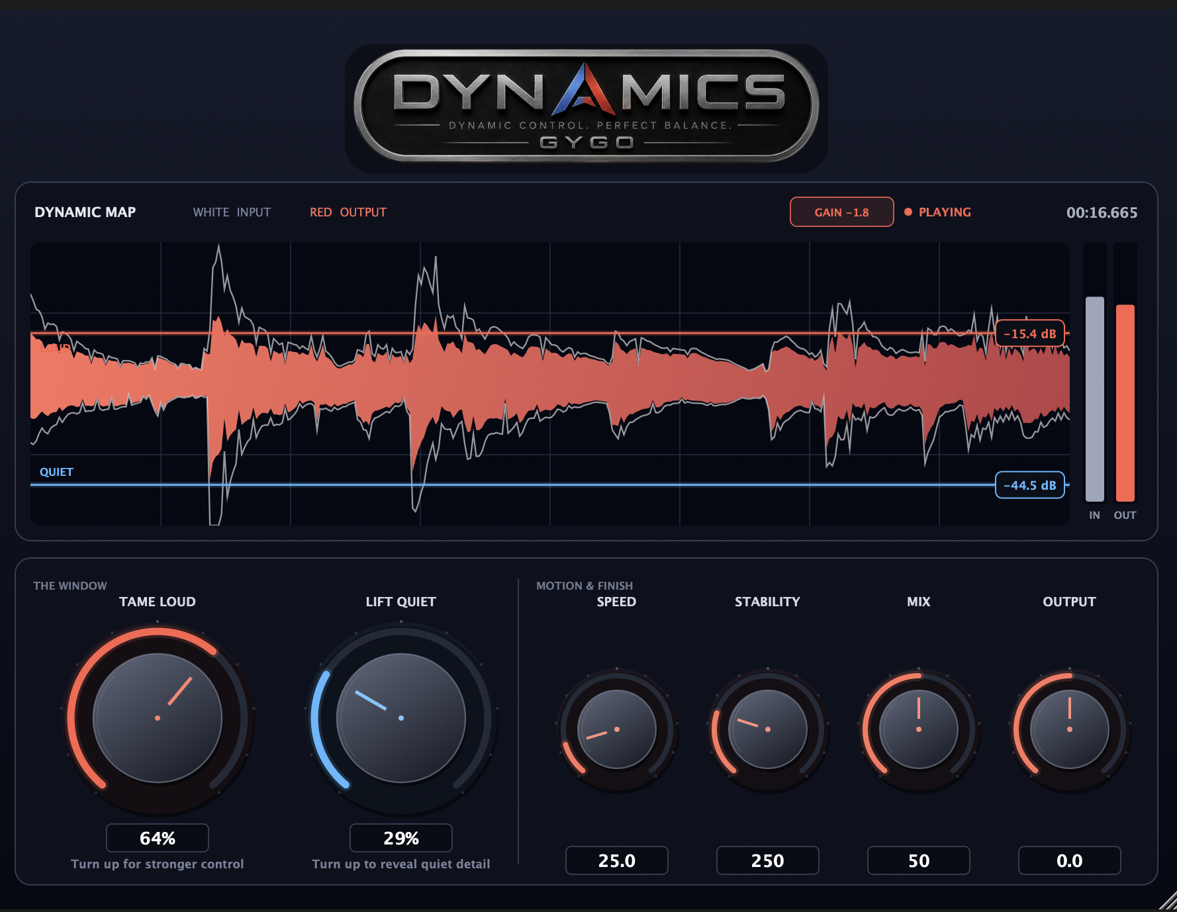Click the DYNAMICS GYGO logo badge
This screenshot has height=912, width=1177.
click(587, 107)
